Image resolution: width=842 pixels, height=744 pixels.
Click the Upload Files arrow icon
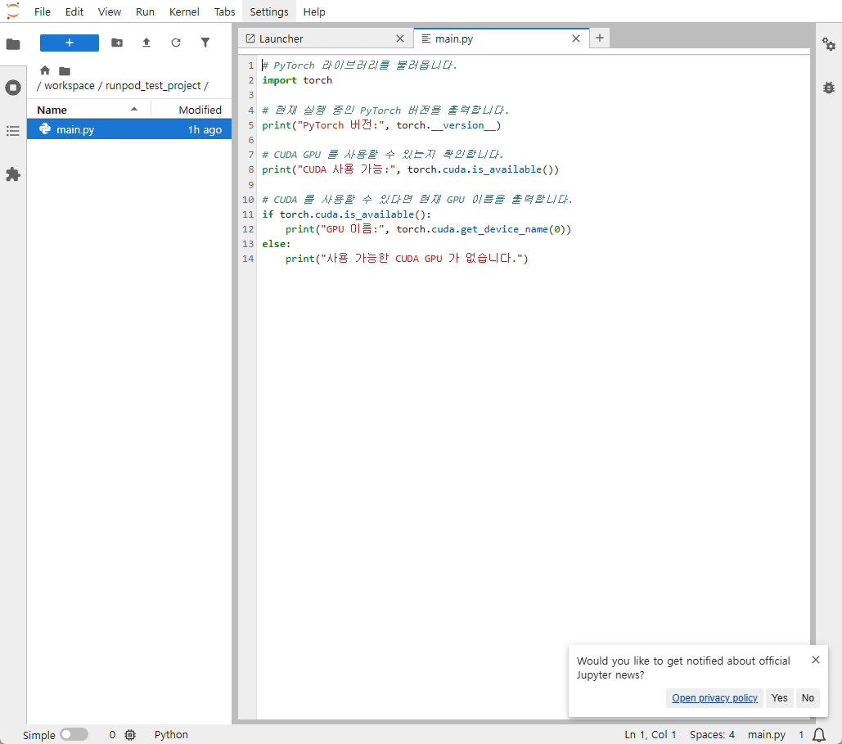(146, 43)
